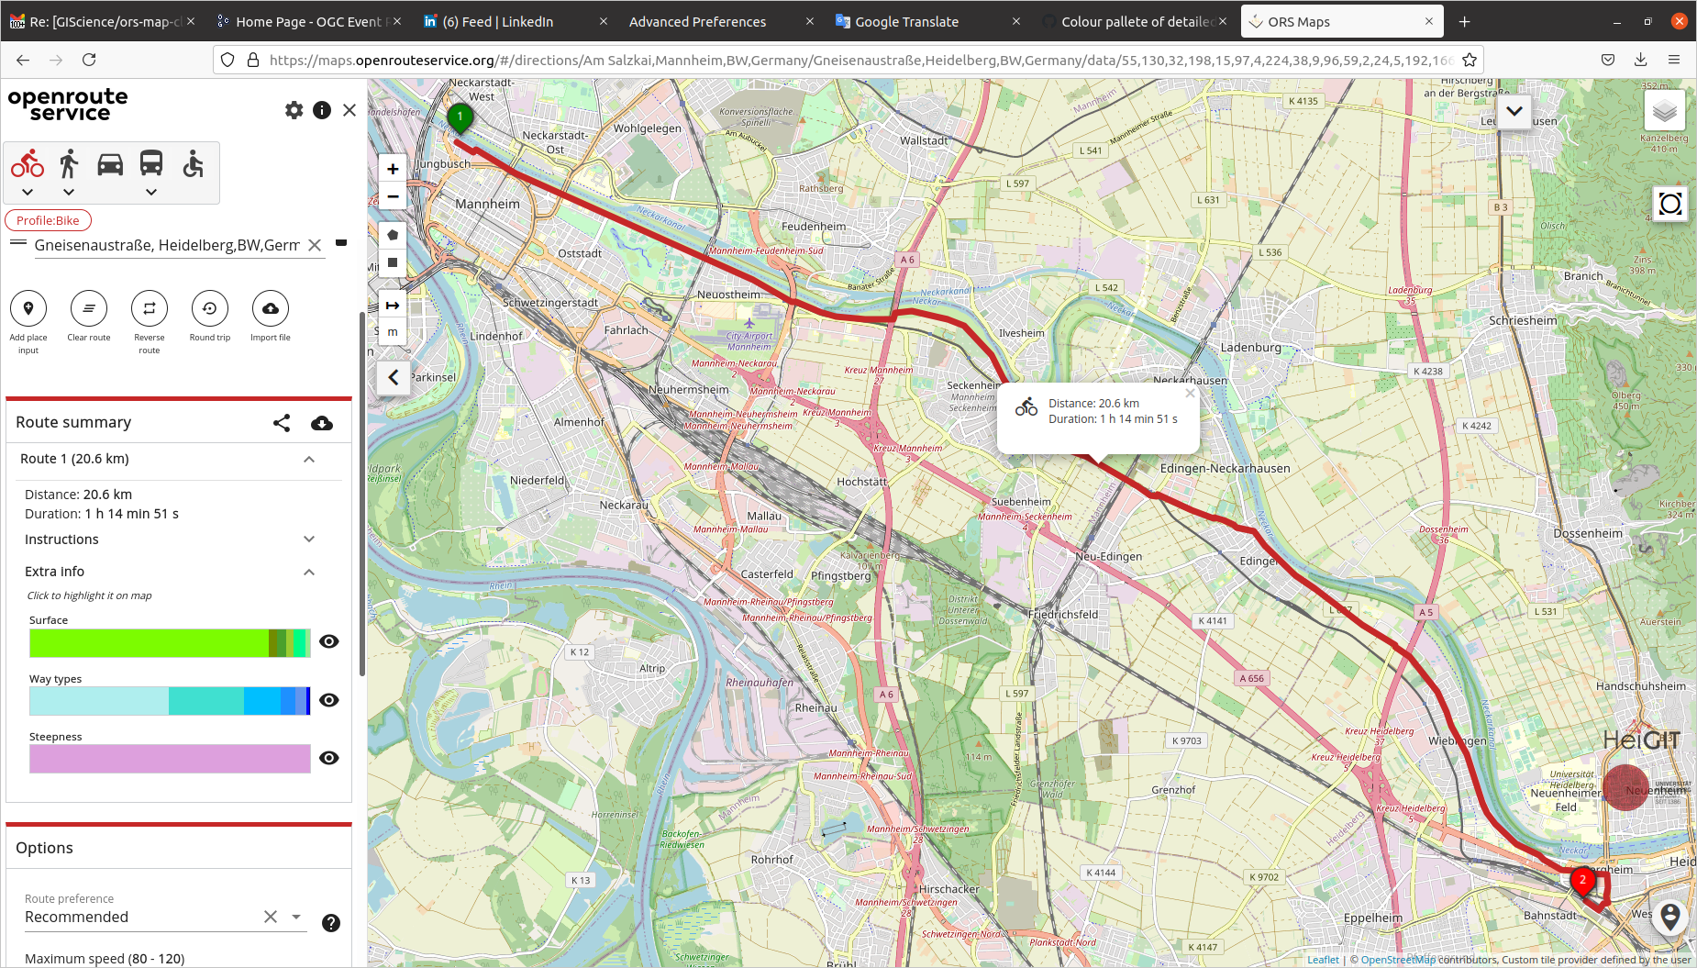The image size is (1697, 968).
Task: Expand cycling profile options arrow
Action: point(28,192)
